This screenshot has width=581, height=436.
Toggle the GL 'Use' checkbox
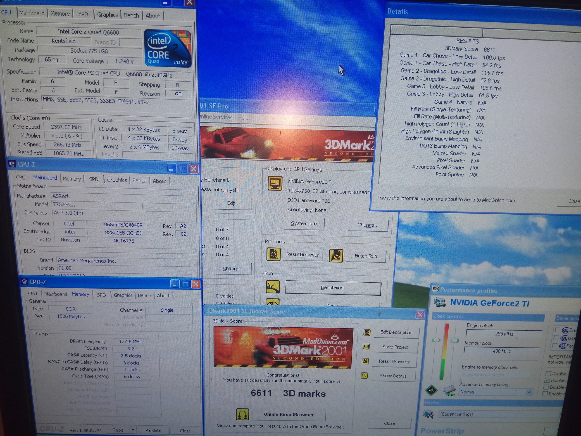click(x=556, y=338)
